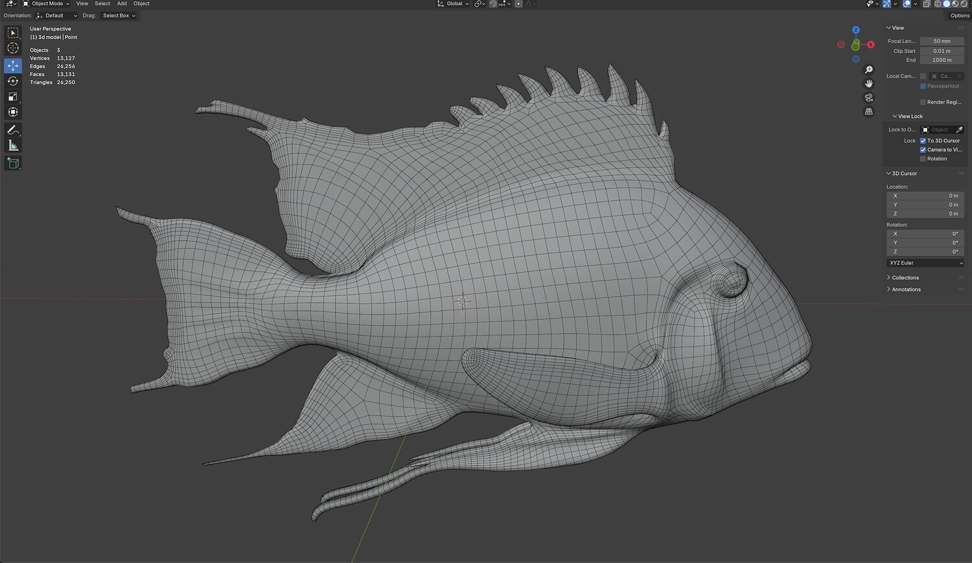Toggle proportional editing in header
Screen dimensions: 972x563
[518, 4]
